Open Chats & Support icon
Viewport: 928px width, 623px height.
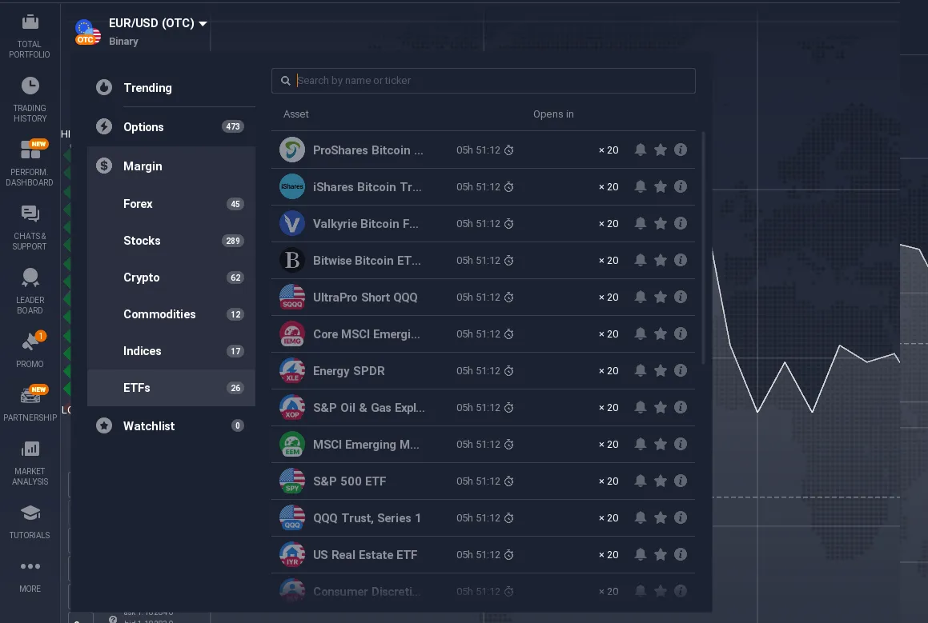click(30, 214)
